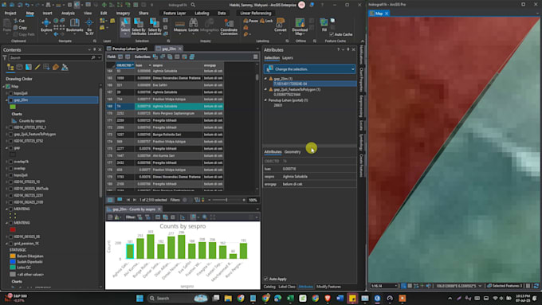Image resolution: width=542 pixels, height=305 pixels.
Task: Open Select By Attributes
Action: tap(139, 26)
